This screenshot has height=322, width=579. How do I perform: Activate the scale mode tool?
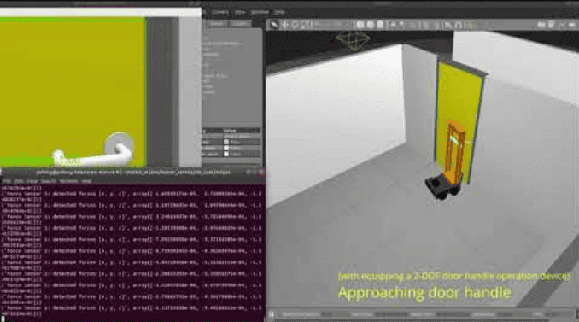(307, 25)
